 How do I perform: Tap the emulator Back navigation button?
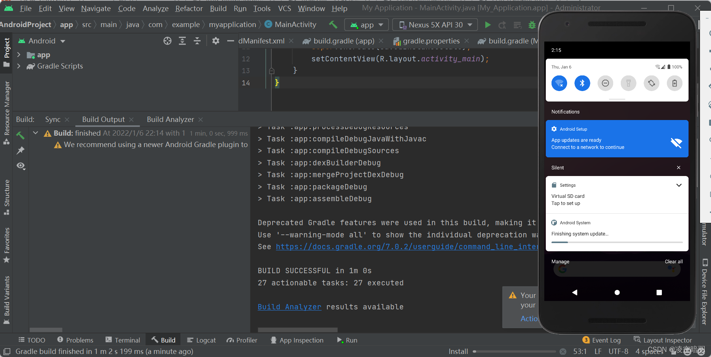575,292
